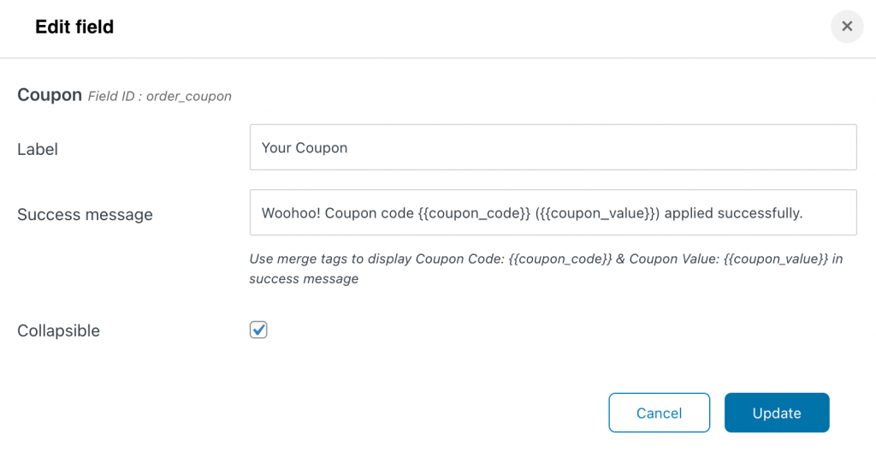Click the {{coupon_code}} tag in the italic hint
Viewport: 876px width, 458px height.
(x=560, y=259)
